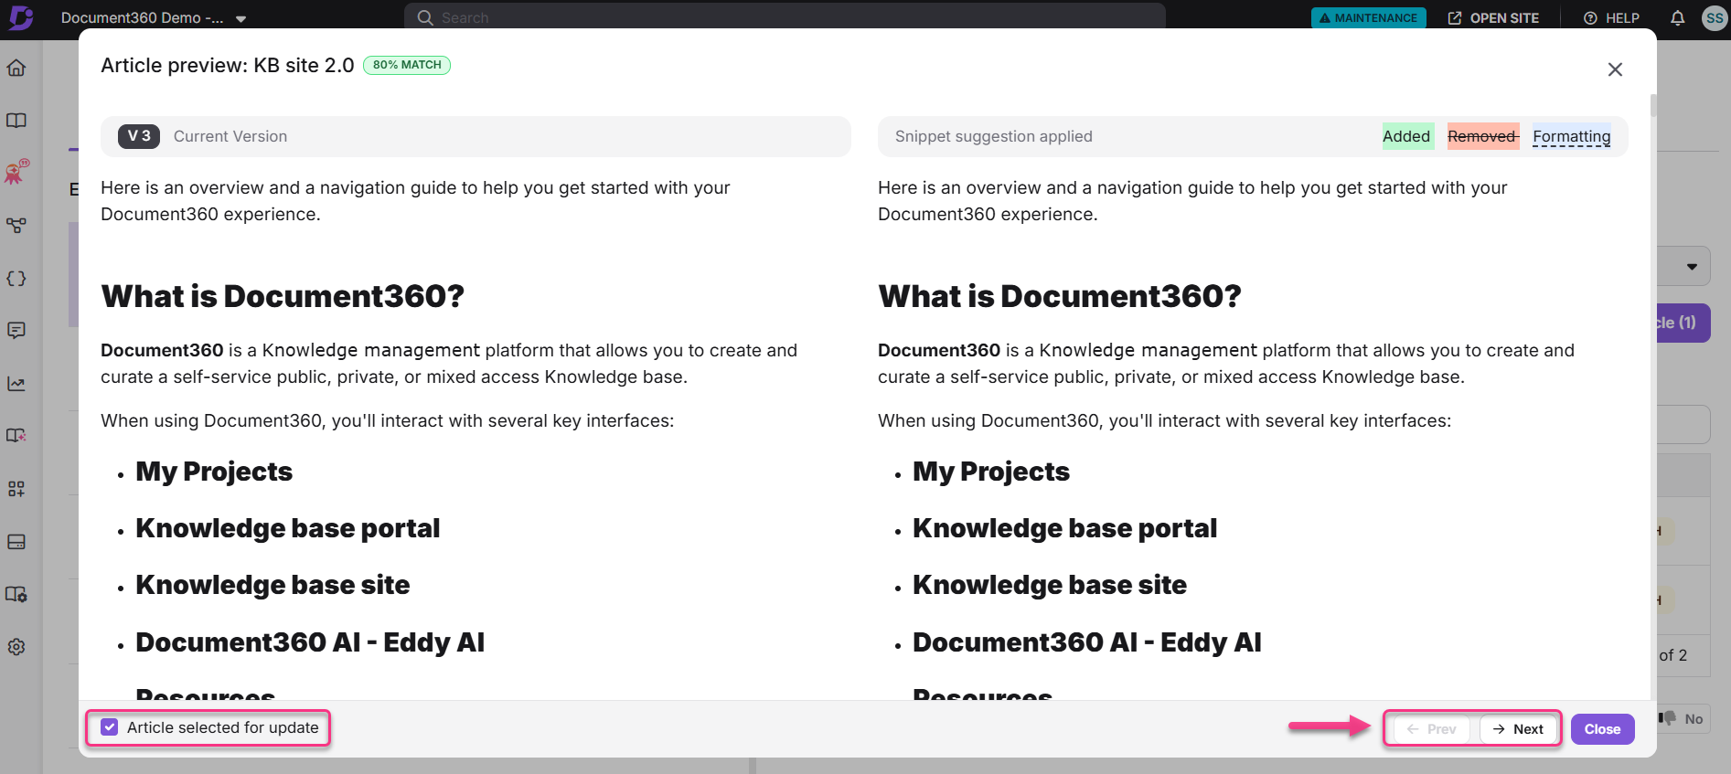1731x774 pixels.
Task: Click the Removed legend tag
Action: (x=1482, y=136)
